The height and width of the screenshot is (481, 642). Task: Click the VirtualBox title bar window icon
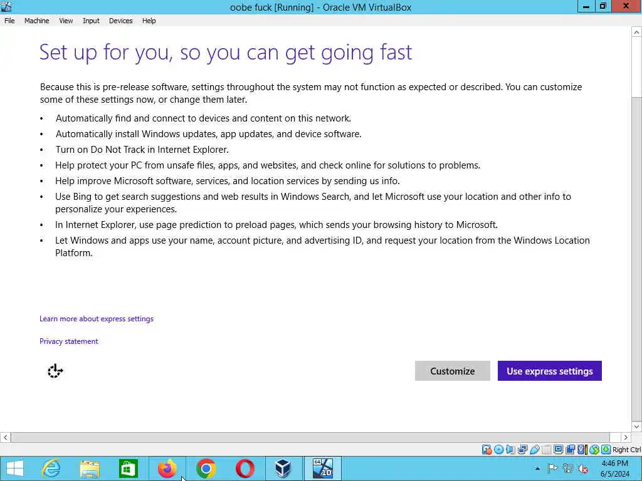click(6, 6)
